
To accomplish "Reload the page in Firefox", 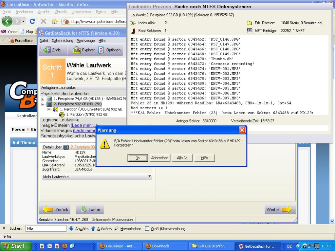I will tap(32, 21).
